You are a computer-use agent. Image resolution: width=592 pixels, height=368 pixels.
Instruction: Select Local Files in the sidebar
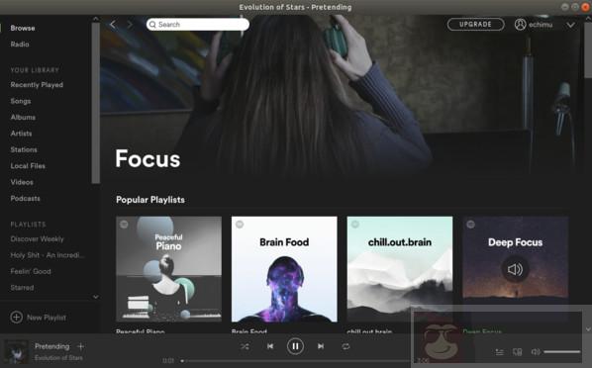click(x=28, y=166)
